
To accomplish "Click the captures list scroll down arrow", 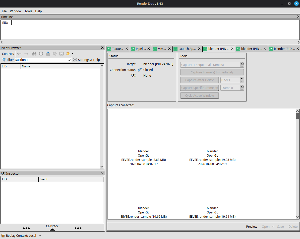I will coord(297,217).
